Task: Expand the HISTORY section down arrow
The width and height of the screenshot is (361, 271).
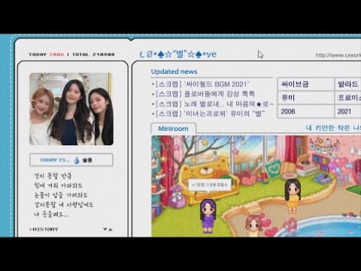Action: tap(105, 229)
